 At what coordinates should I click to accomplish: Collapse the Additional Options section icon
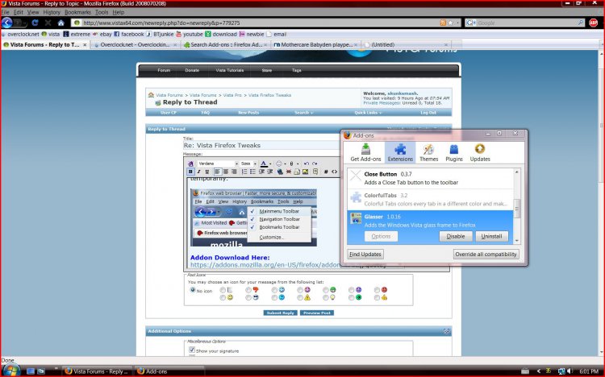click(x=446, y=331)
